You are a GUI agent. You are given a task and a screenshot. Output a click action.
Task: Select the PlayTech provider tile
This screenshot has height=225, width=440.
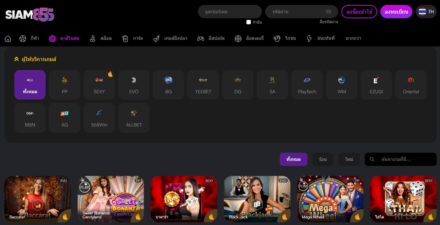(x=307, y=85)
